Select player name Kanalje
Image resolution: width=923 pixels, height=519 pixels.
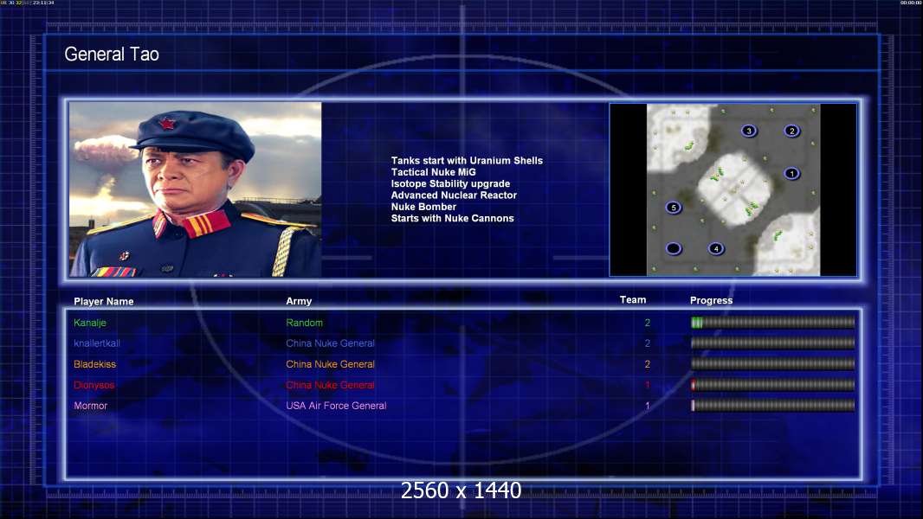point(90,323)
